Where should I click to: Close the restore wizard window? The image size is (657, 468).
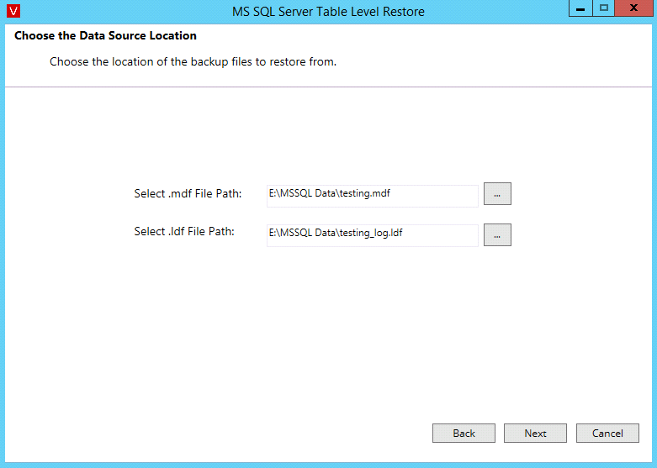[633, 8]
